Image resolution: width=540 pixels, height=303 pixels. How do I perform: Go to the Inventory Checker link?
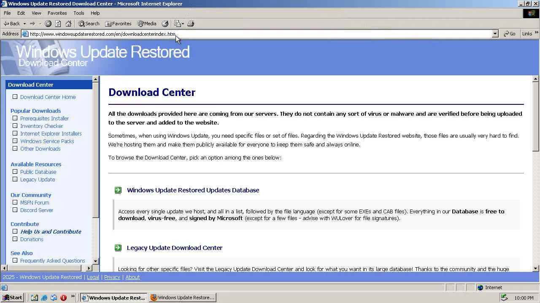pos(41,126)
